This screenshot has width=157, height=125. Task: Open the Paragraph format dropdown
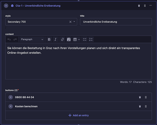pyautogui.click(x=32, y=39)
